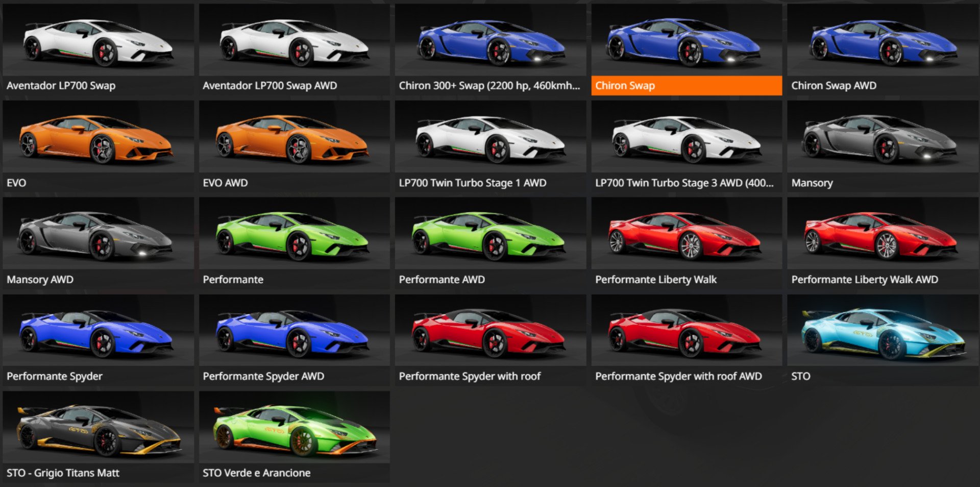Pick the Performante Spyder AWD blue car

(294, 330)
